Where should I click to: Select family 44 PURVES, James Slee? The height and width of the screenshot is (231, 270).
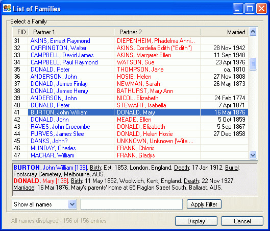130,134
